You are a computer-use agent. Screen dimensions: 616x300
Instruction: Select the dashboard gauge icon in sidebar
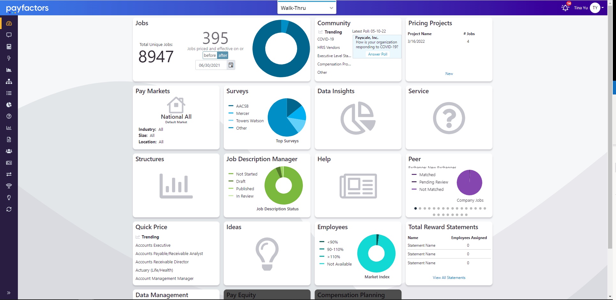tap(9, 23)
